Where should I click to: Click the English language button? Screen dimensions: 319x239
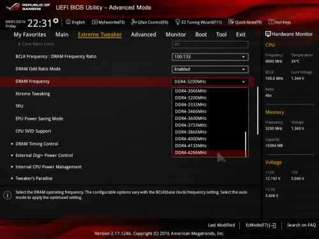(x=75, y=22)
